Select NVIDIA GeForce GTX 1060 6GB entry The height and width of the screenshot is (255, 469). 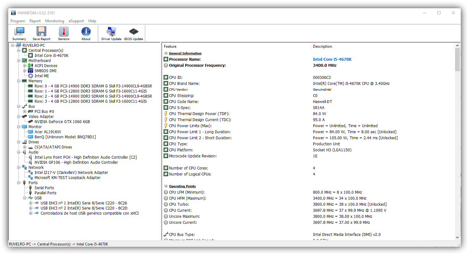[62, 122]
